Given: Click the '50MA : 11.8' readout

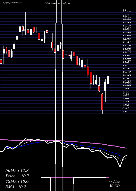Looking at the screenshot, I should click(x=17, y=171).
